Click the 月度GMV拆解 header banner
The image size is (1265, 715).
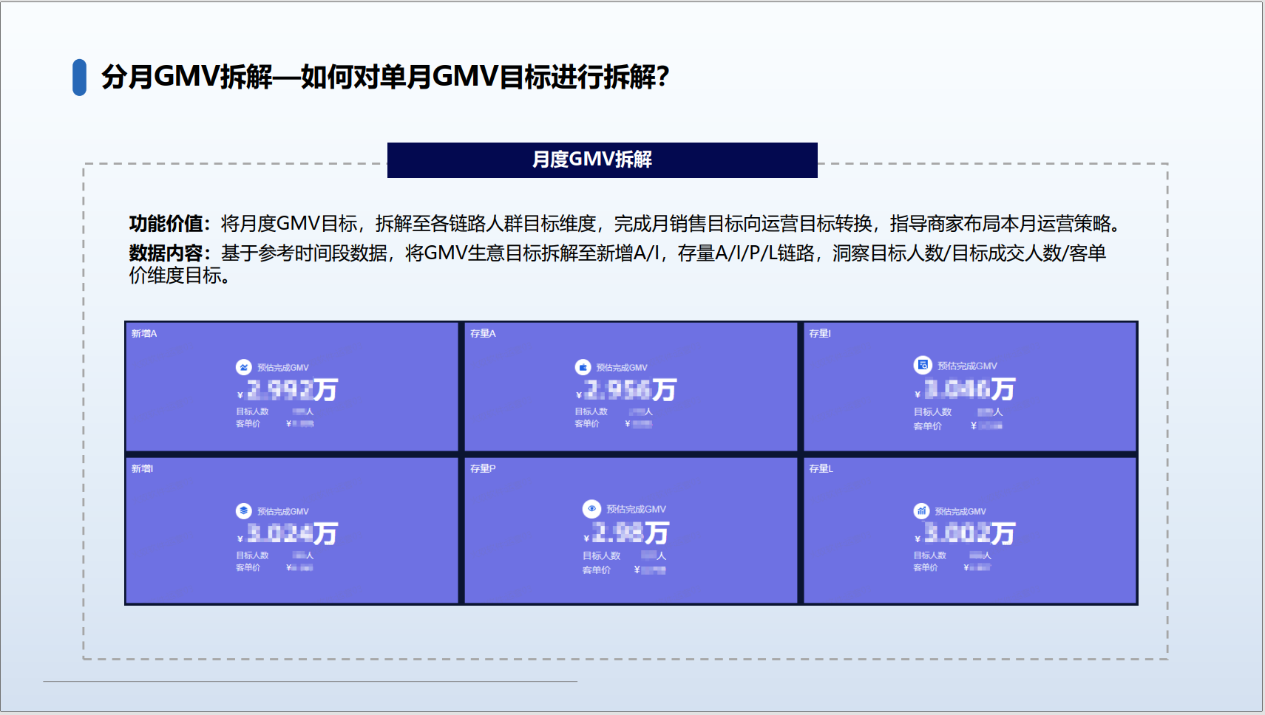[603, 160]
